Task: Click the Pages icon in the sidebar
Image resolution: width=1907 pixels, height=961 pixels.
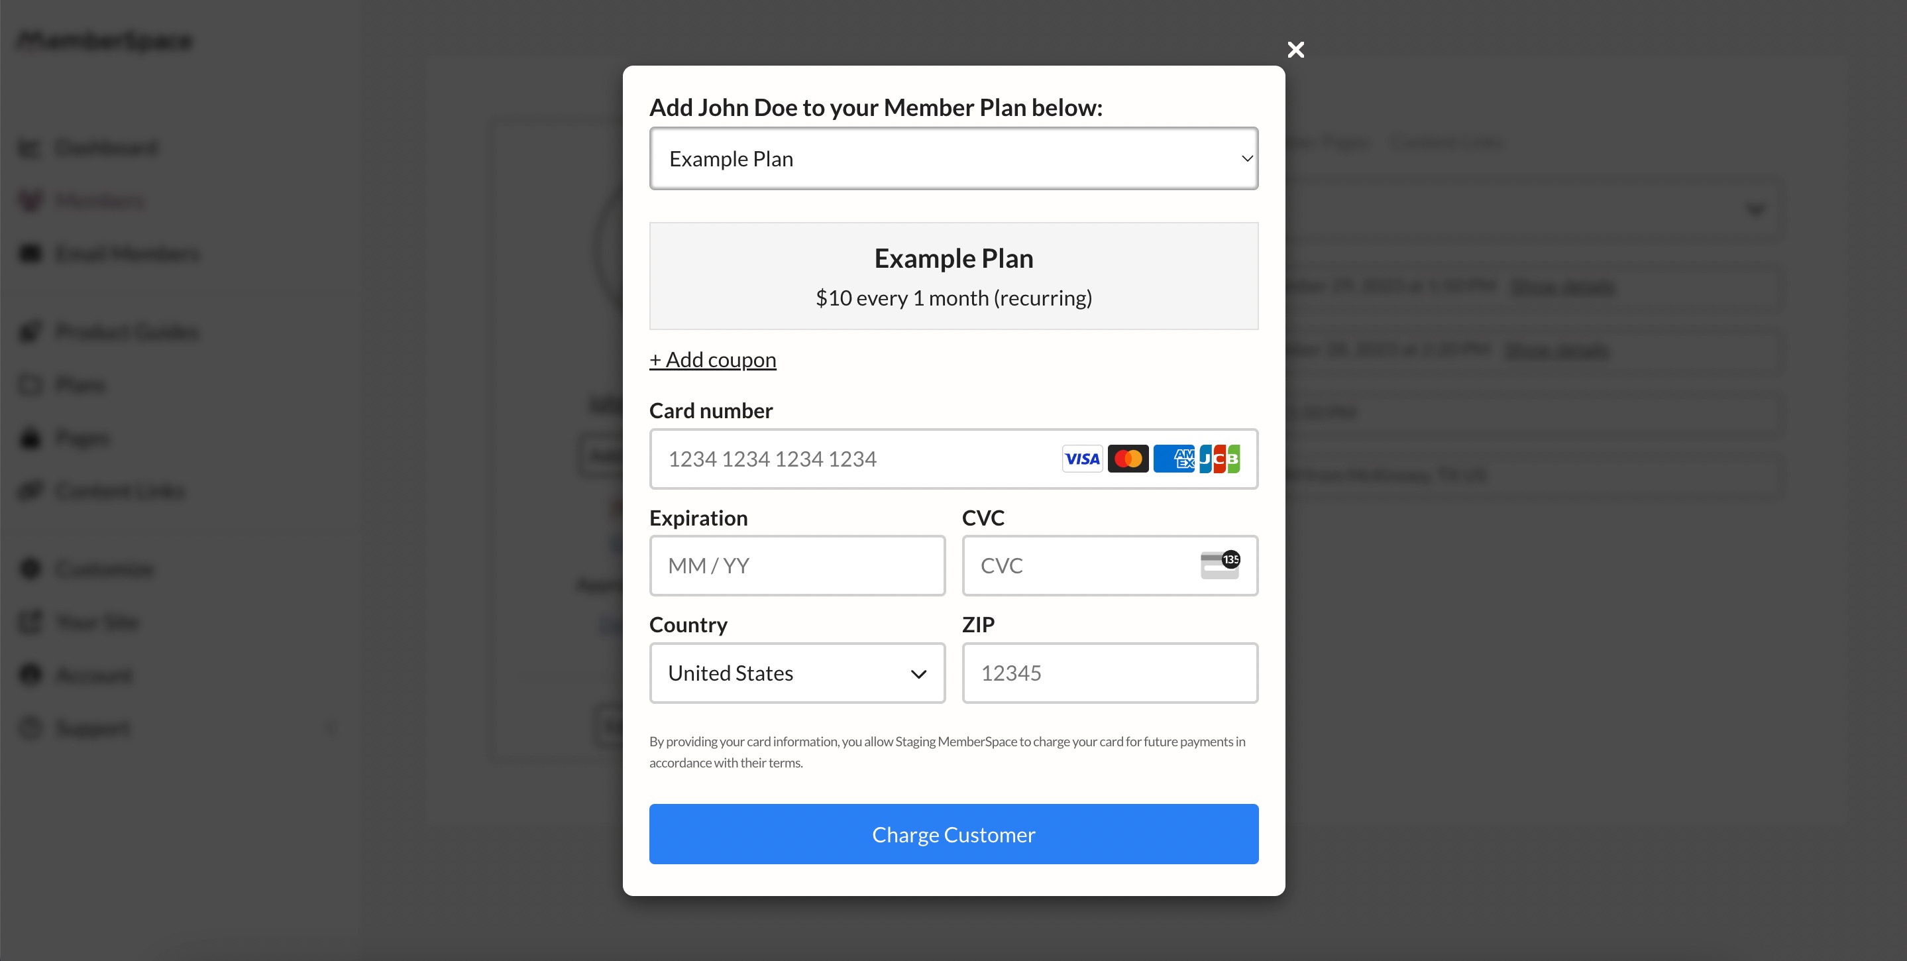Action: point(30,437)
